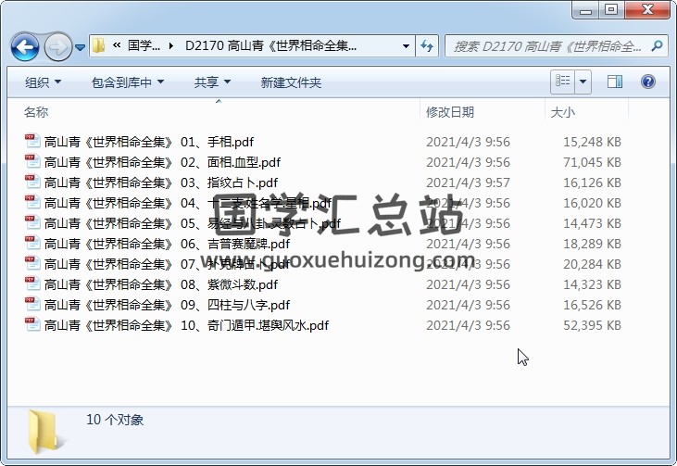Select PDF icon of the 04 file
This screenshot has width=677, height=466.
[x=32, y=202]
